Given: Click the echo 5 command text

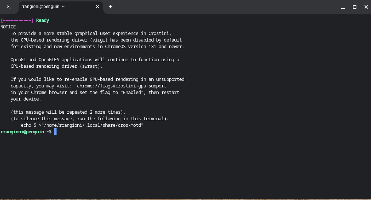Looking at the screenshot, I should tap(28, 125).
